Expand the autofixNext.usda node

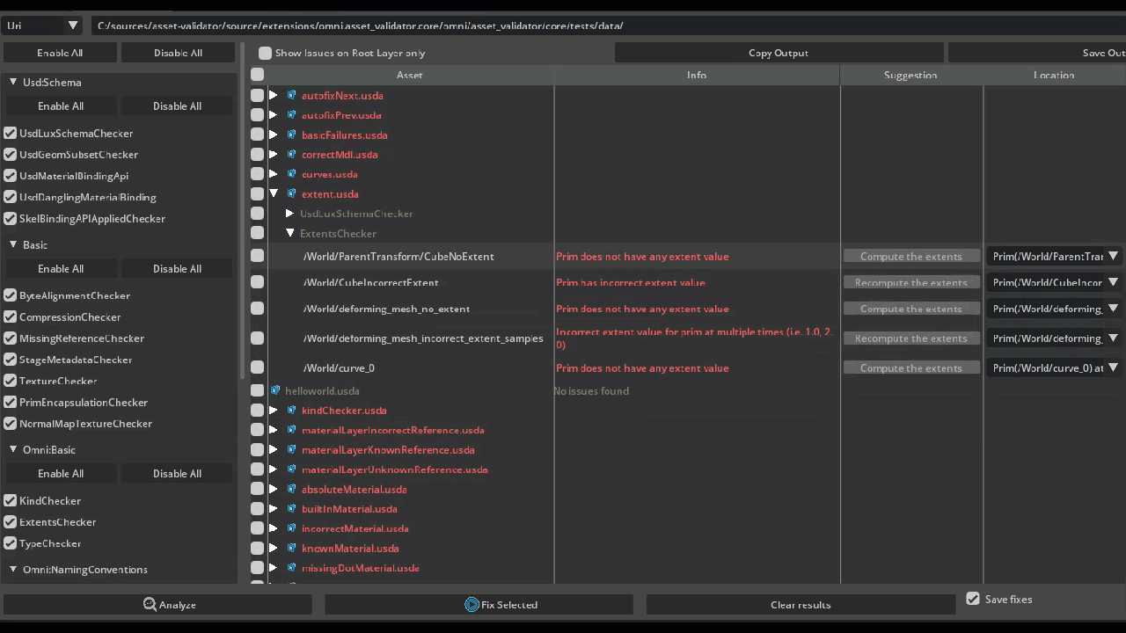[273, 95]
